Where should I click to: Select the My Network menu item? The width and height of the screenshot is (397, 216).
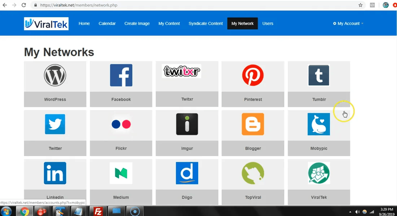tap(243, 23)
